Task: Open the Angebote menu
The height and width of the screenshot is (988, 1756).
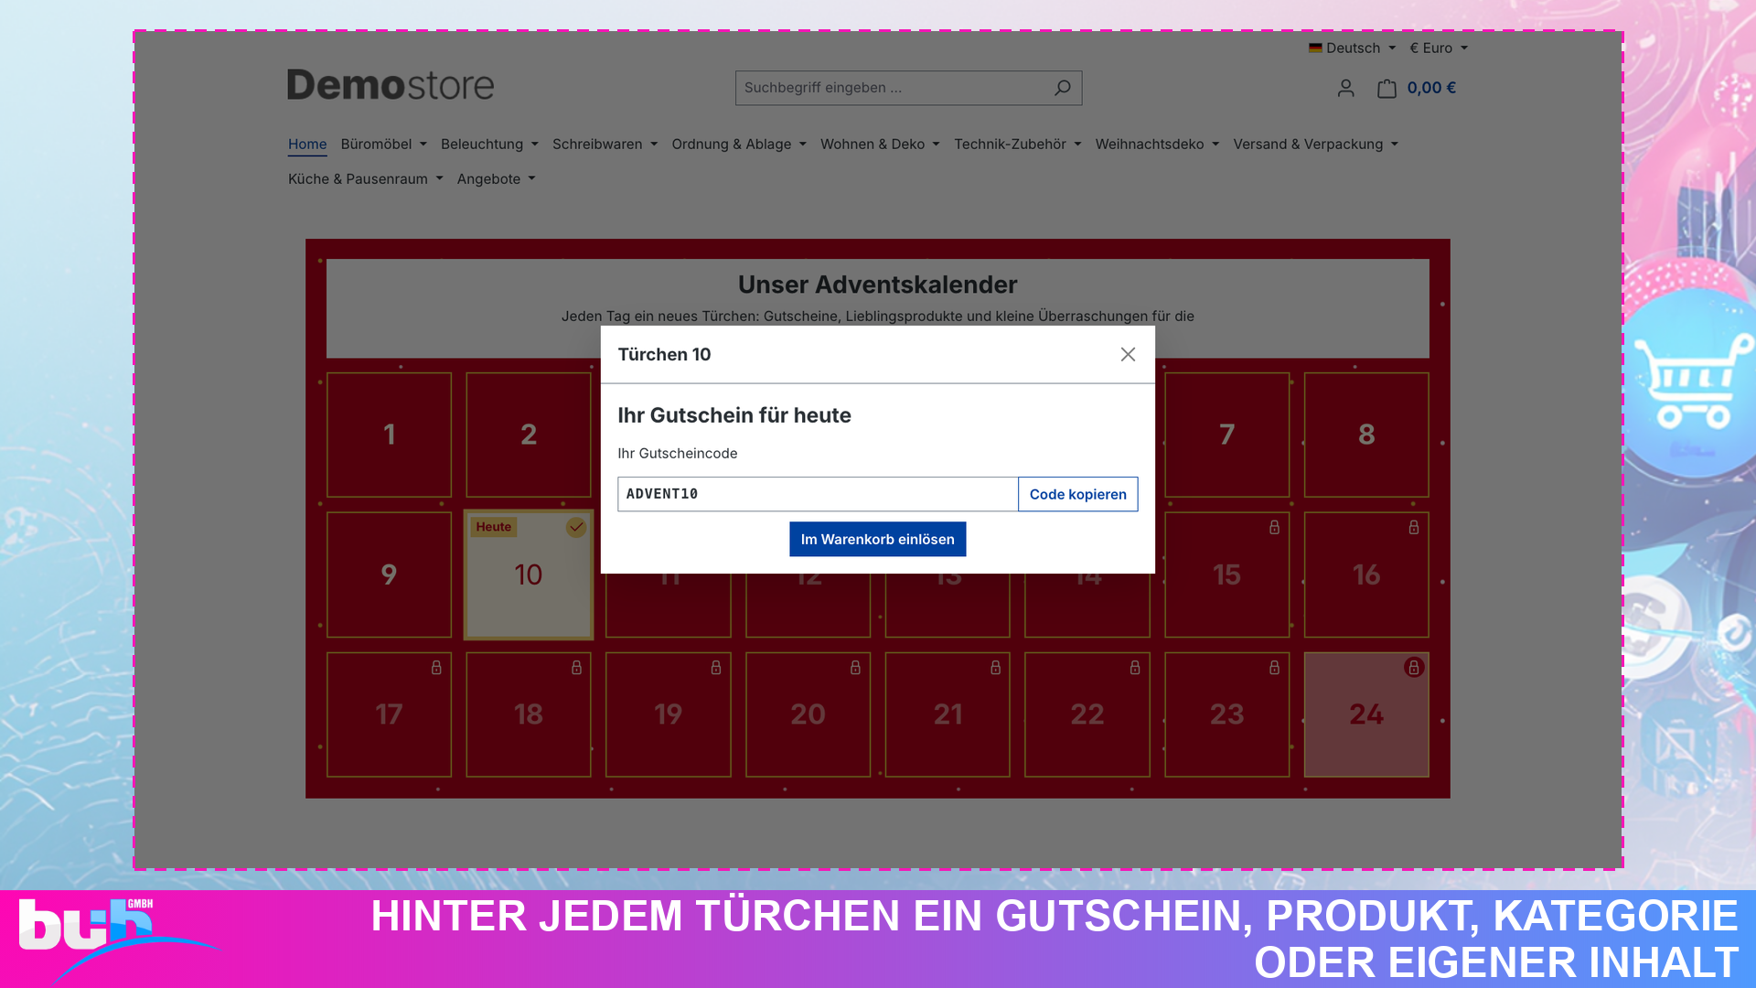Action: [x=496, y=178]
